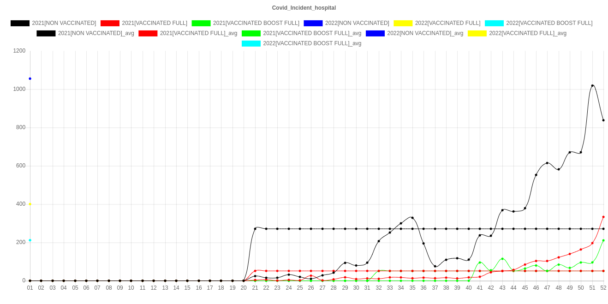Viewport: 608px width, 304px height.
Task: Click the yellow swatch in top legend row
Action: (x=403, y=23)
